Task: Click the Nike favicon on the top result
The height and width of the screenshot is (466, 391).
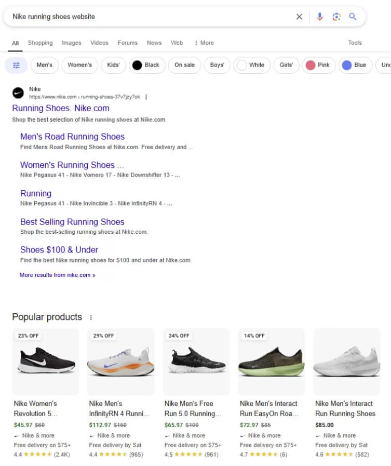Action: tap(18, 93)
